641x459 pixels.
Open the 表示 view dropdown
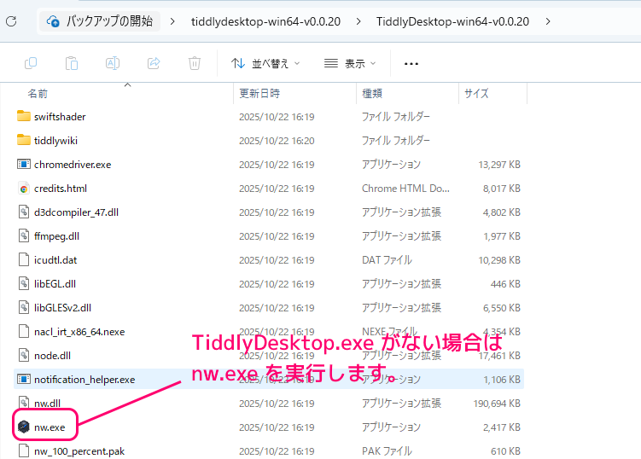(x=350, y=63)
